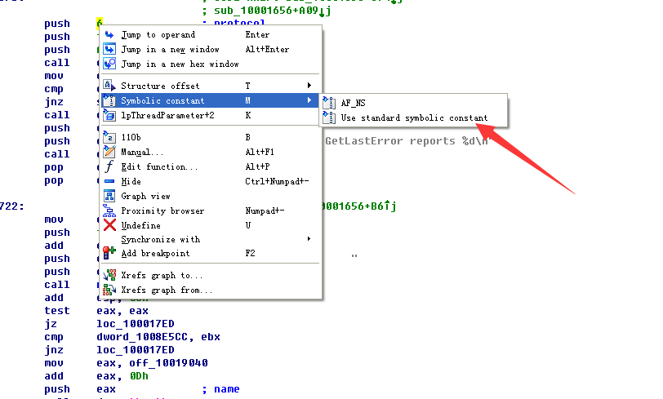Click the Hide minus icon
Viewport: 663px width, 399px height.
(109, 181)
